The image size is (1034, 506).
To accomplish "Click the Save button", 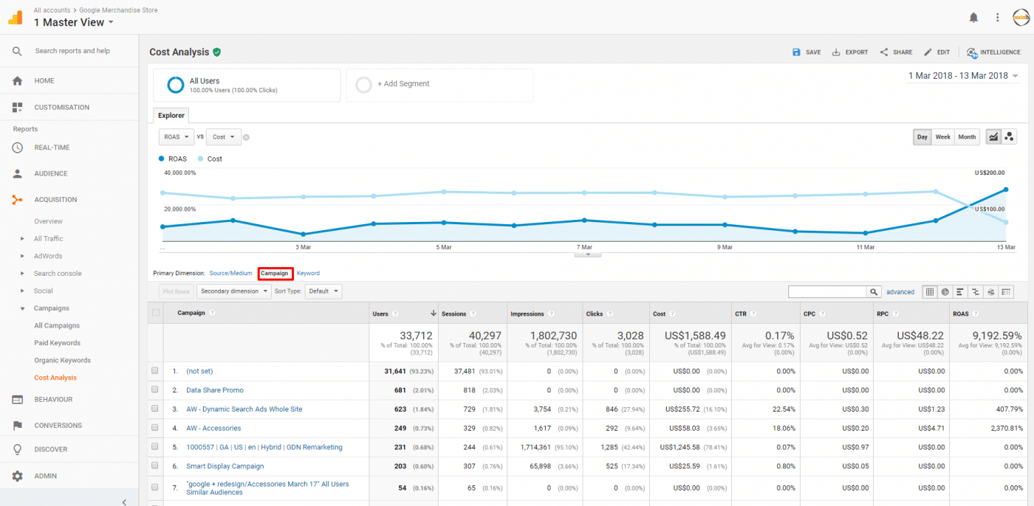I will 807,52.
